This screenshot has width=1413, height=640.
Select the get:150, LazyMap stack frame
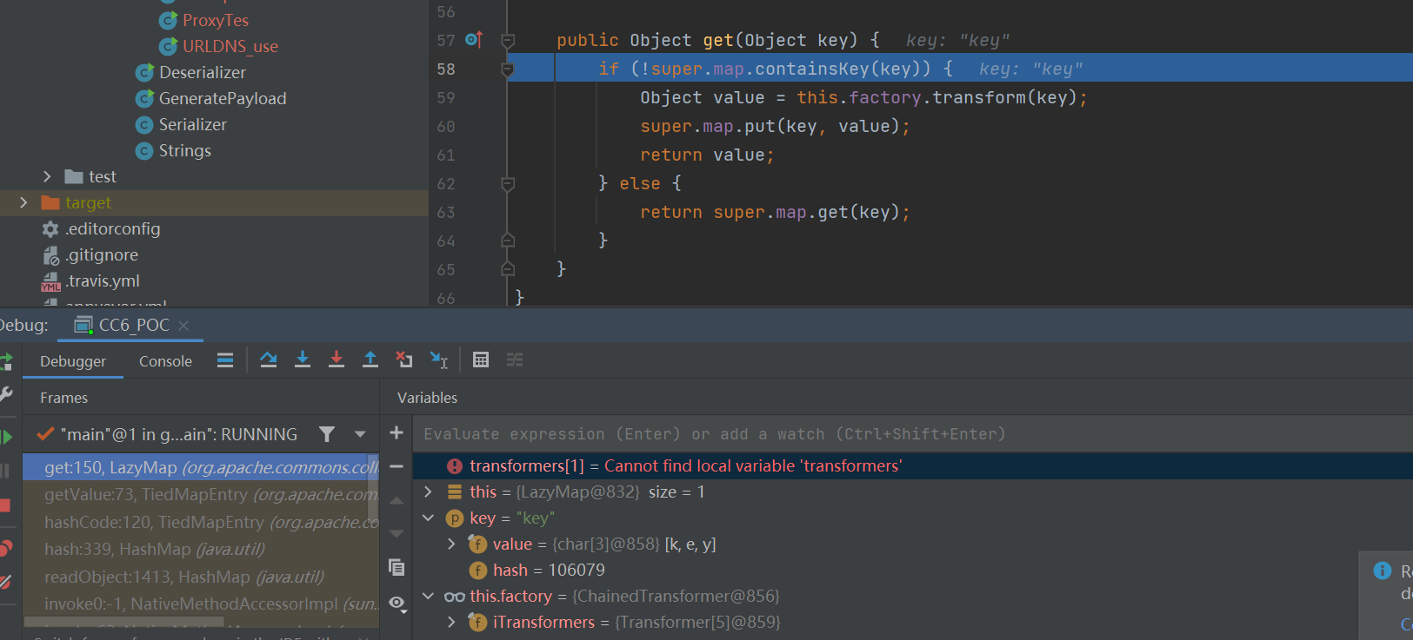pos(200,467)
